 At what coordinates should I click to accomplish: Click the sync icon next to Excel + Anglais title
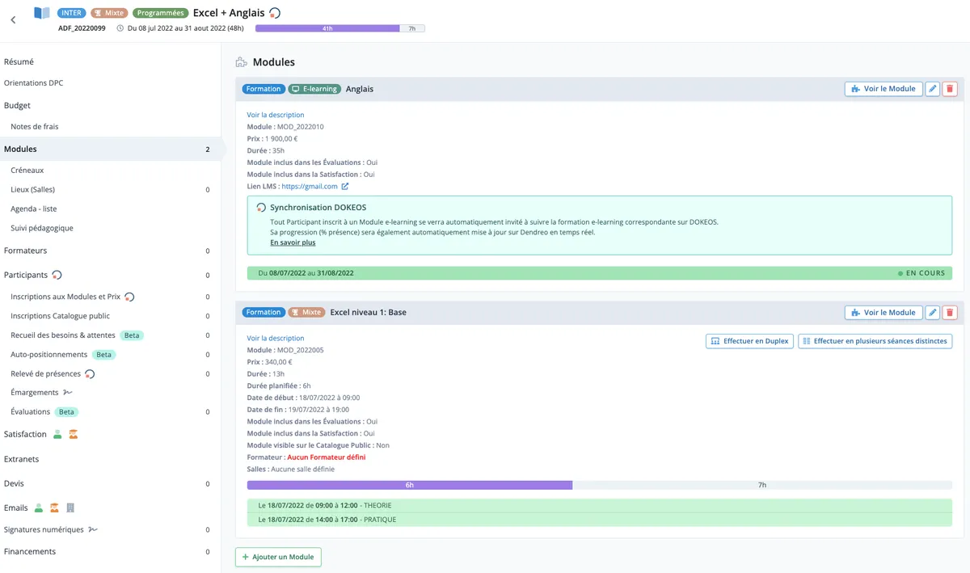tap(276, 13)
